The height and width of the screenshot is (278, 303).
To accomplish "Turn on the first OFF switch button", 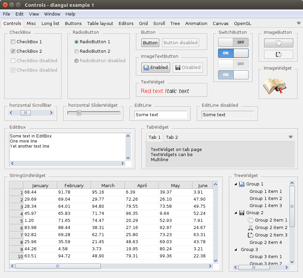I will (x=233, y=43).
